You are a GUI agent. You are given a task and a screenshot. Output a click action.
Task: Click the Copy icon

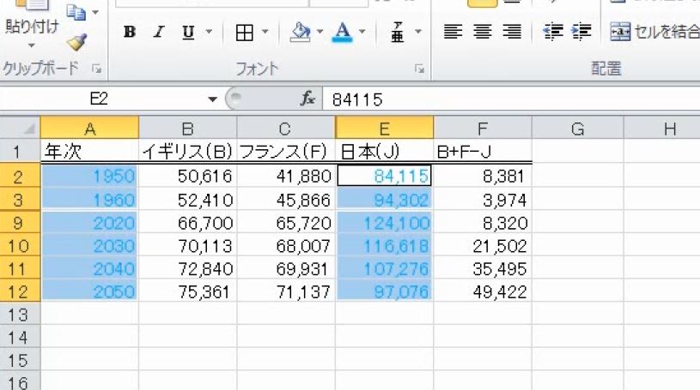76,13
